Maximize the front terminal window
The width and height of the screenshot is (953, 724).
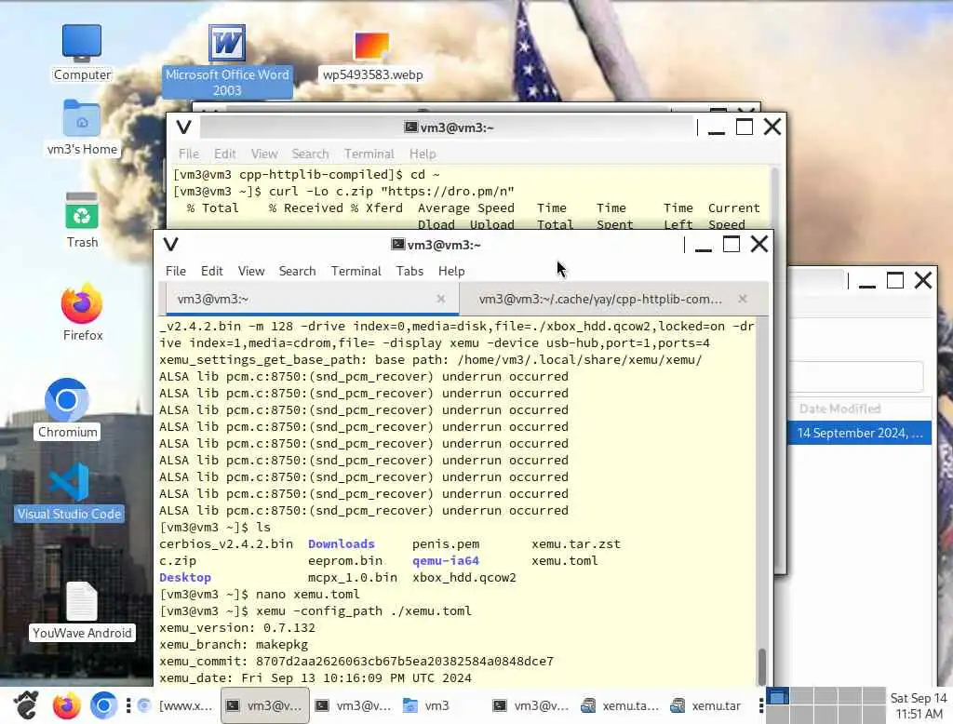coord(732,245)
